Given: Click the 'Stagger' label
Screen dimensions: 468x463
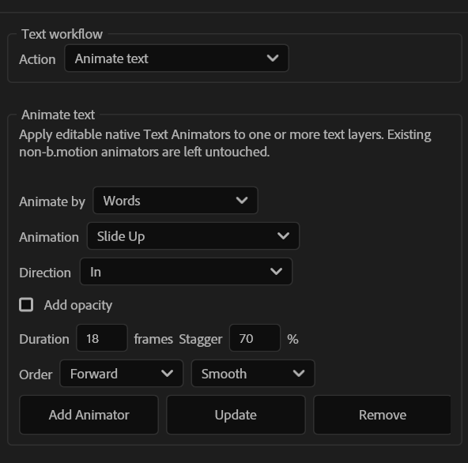Looking at the screenshot, I should [x=201, y=340].
